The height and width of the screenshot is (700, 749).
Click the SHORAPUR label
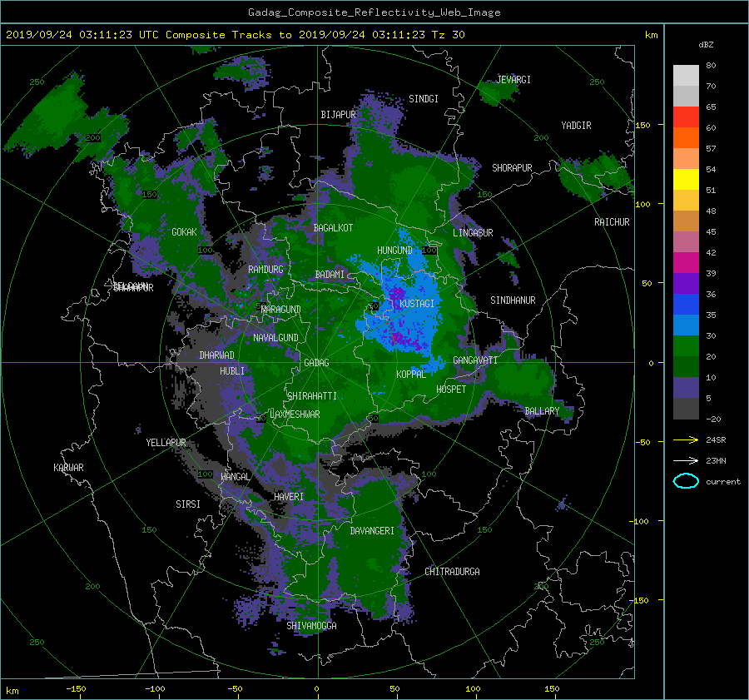pyautogui.click(x=512, y=167)
